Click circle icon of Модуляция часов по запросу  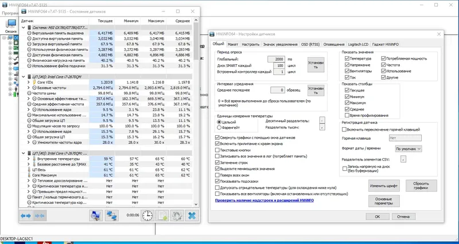click(29, 126)
